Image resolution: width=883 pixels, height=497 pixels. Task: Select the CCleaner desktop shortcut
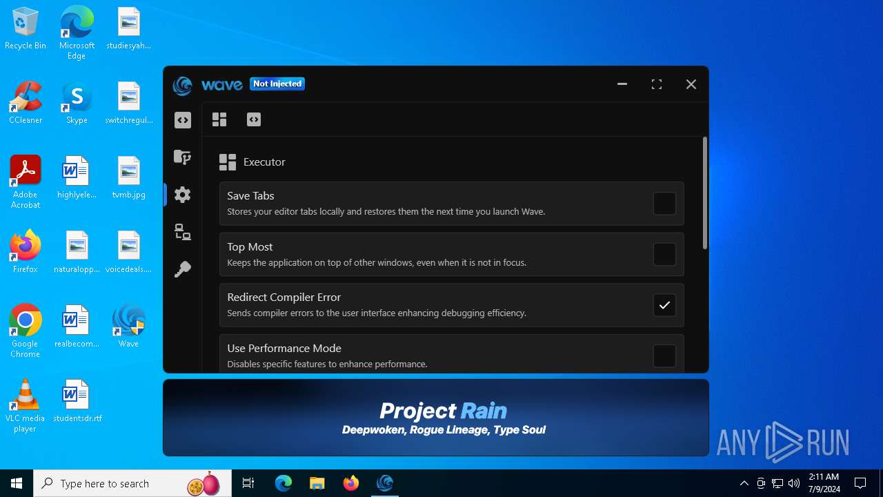click(x=26, y=104)
